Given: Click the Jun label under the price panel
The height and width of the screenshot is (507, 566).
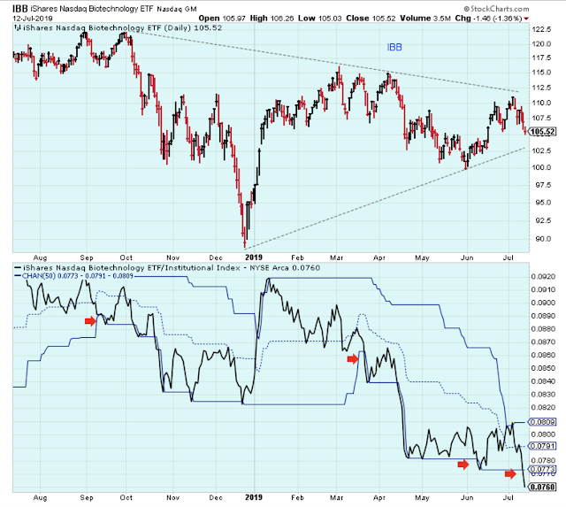Looking at the screenshot, I should (x=467, y=257).
